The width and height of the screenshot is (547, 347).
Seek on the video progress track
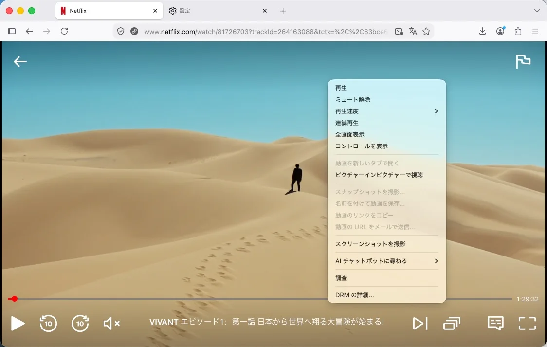coord(259,299)
